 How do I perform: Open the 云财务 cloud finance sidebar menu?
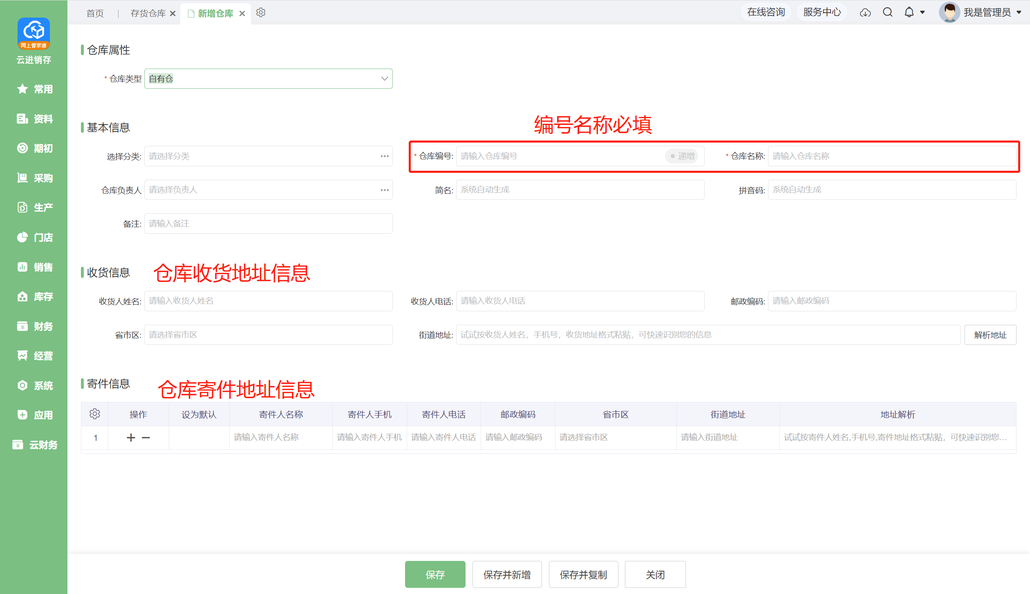coord(34,445)
